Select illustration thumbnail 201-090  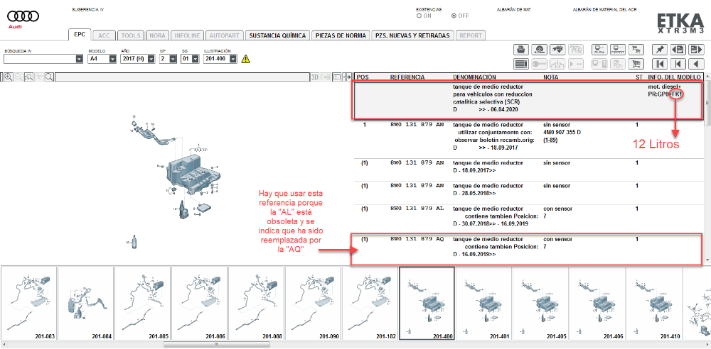(x=313, y=304)
